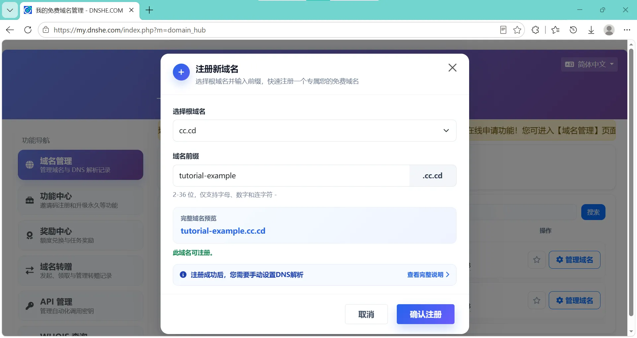Click the 确认注册 button
637x338 pixels.
pyautogui.click(x=425, y=314)
